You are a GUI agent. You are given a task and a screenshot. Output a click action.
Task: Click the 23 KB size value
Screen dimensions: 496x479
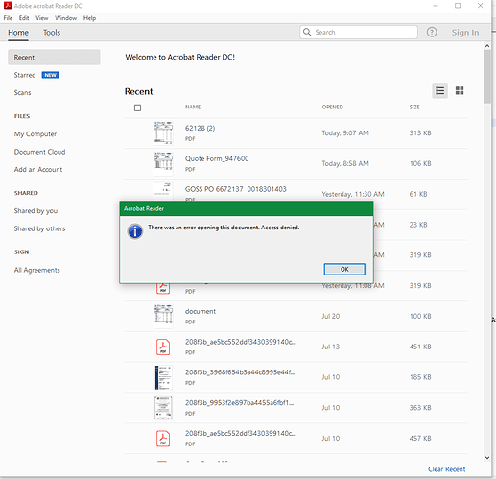418,225
